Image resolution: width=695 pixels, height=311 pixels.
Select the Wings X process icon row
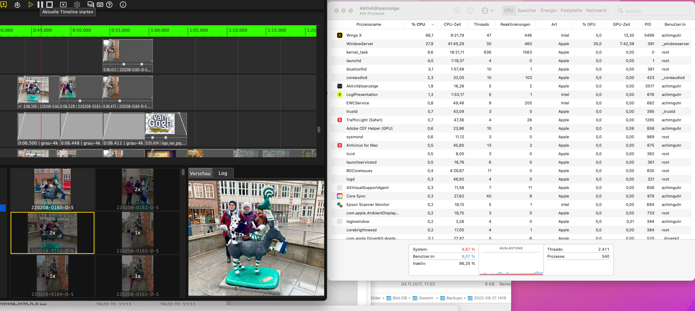[x=340, y=35]
